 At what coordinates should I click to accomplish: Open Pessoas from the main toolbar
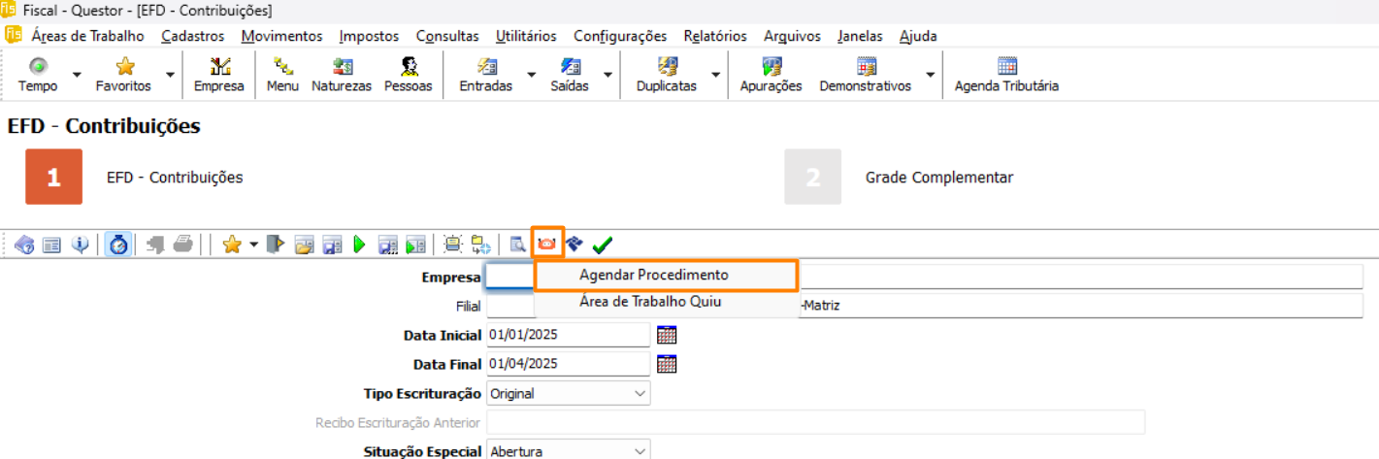click(409, 75)
